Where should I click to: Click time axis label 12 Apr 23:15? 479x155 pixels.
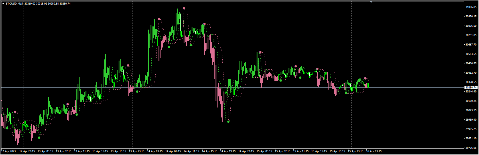[27, 151]
